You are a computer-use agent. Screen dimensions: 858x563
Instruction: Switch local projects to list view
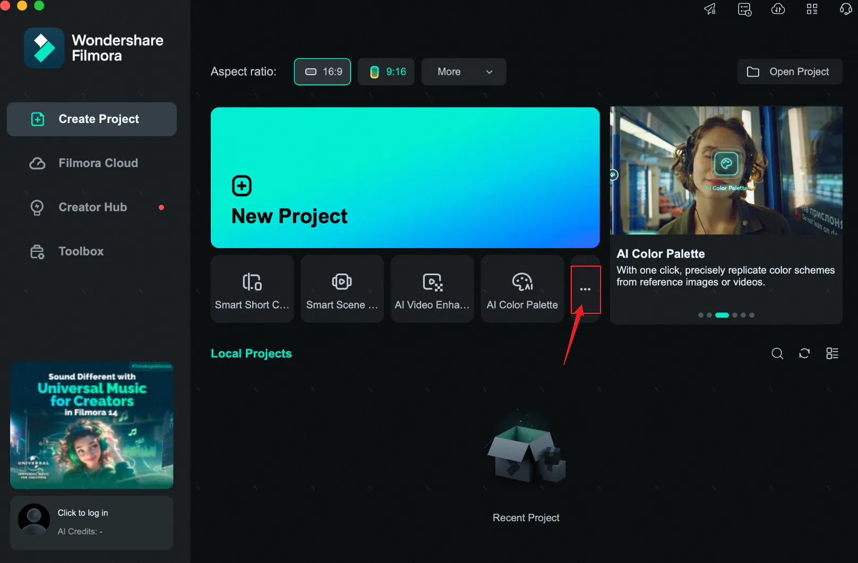tap(832, 354)
